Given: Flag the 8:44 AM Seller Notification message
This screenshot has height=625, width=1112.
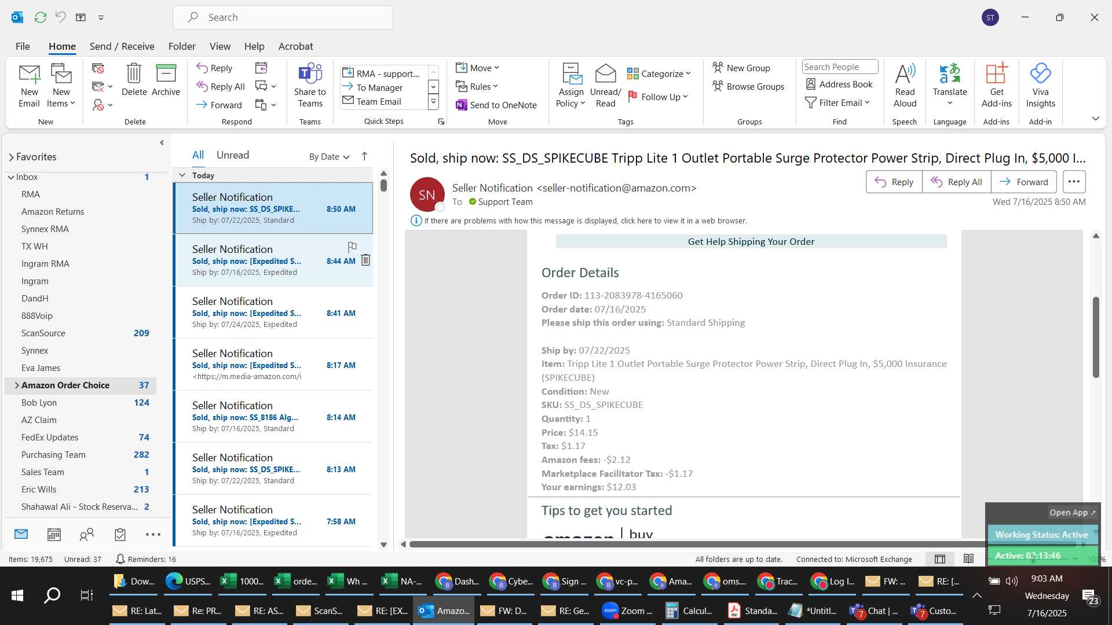Looking at the screenshot, I should [x=352, y=247].
